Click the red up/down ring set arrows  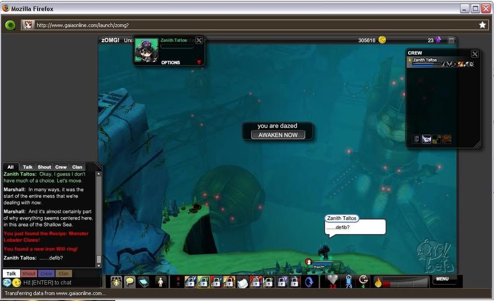(178, 282)
